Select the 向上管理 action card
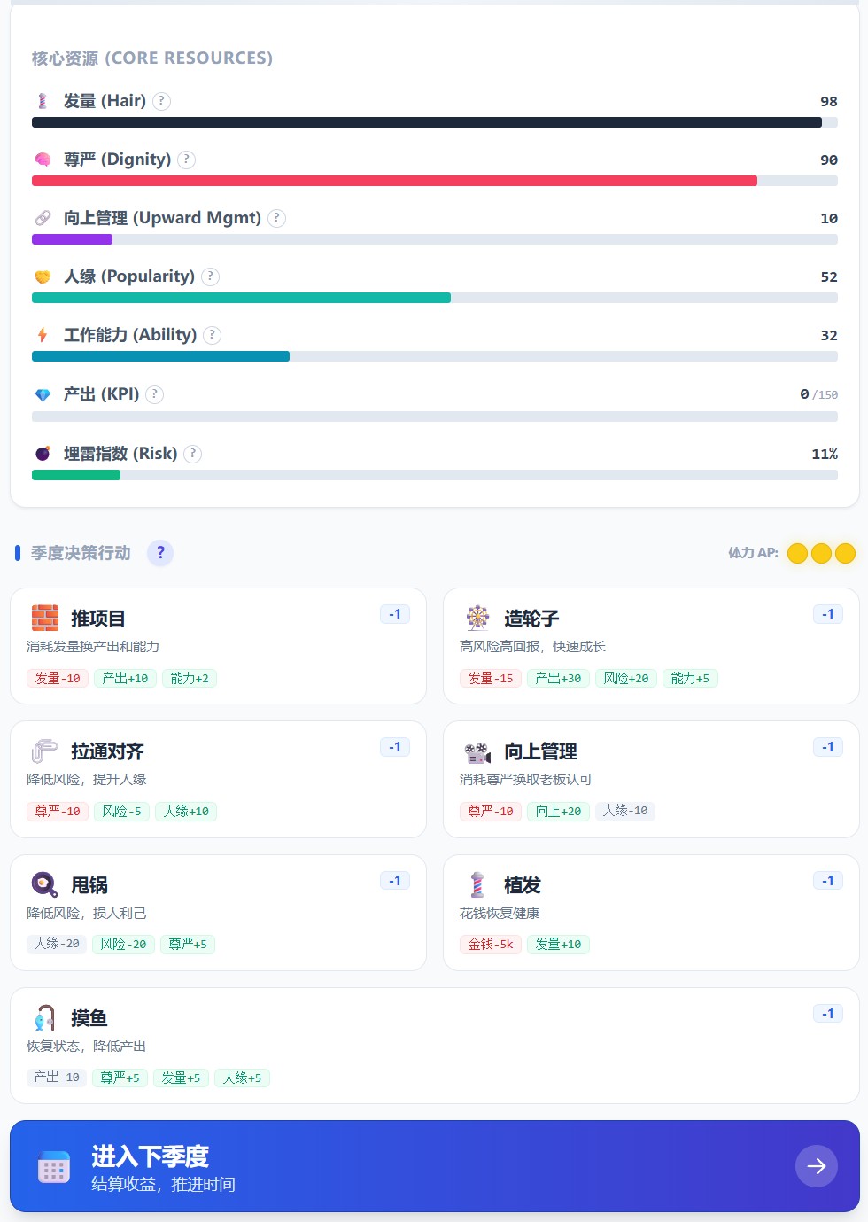This screenshot has width=868, height=1222. click(x=650, y=778)
